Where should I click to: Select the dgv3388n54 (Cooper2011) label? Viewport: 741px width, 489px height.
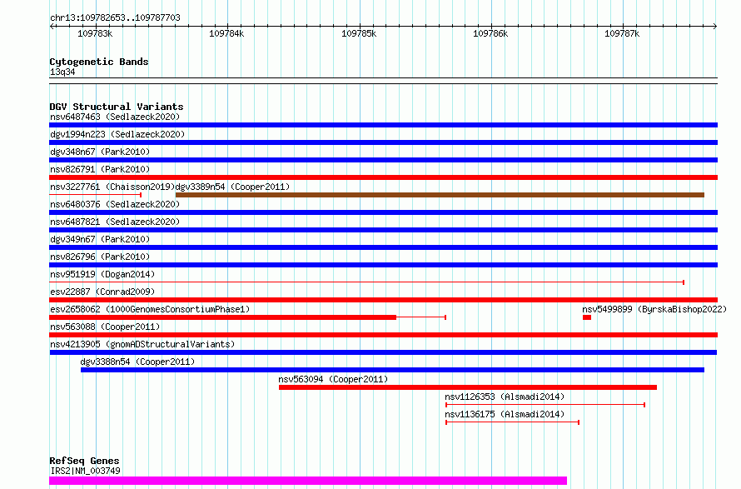click(137, 362)
